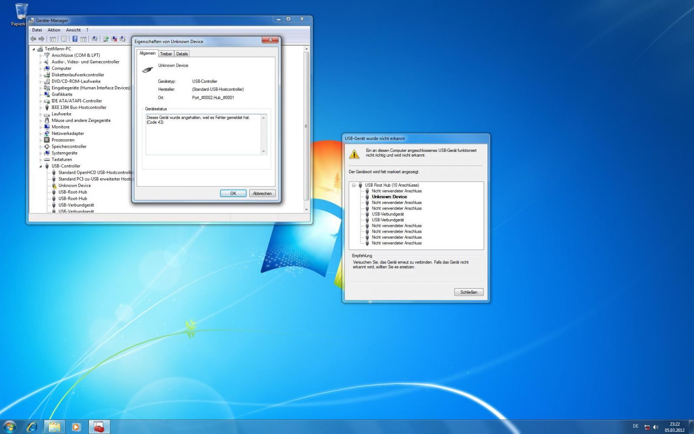Viewport: 694px width, 434px height.
Task: Select IDE ATA/ATAPI-Controller entry
Action: (x=77, y=101)
